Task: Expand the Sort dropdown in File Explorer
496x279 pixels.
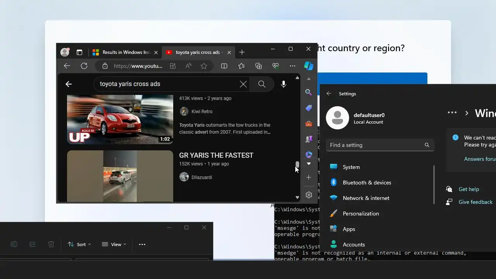Action: tap(79, 244)
